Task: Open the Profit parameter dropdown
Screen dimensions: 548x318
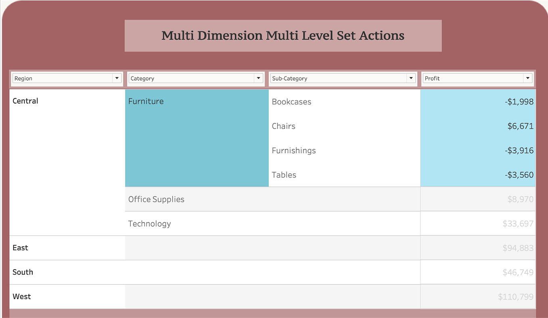Action: 472,78
